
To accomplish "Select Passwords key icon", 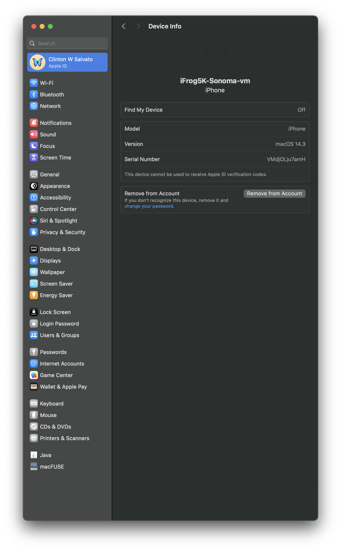I will pos(34,352).
